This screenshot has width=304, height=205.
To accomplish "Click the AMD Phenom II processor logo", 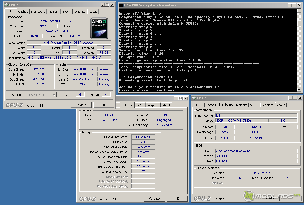I will click(99, 29).
